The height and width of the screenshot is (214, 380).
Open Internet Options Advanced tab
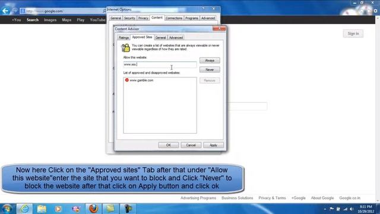[208, 18]
